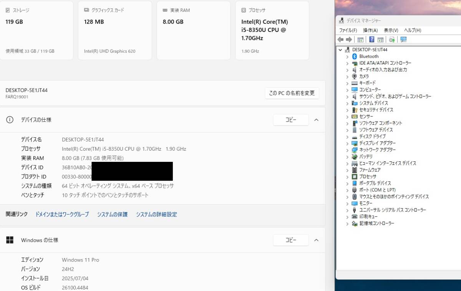Click the Device Manager title bar icon
This screenshot has width=461, height=291.
(341, 20)
